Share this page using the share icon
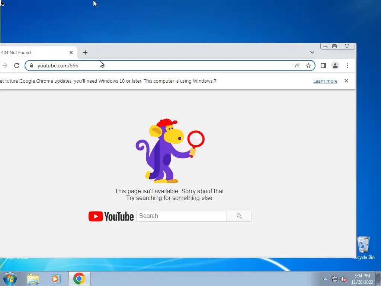 pyautogui.click(x=297, y=66)
